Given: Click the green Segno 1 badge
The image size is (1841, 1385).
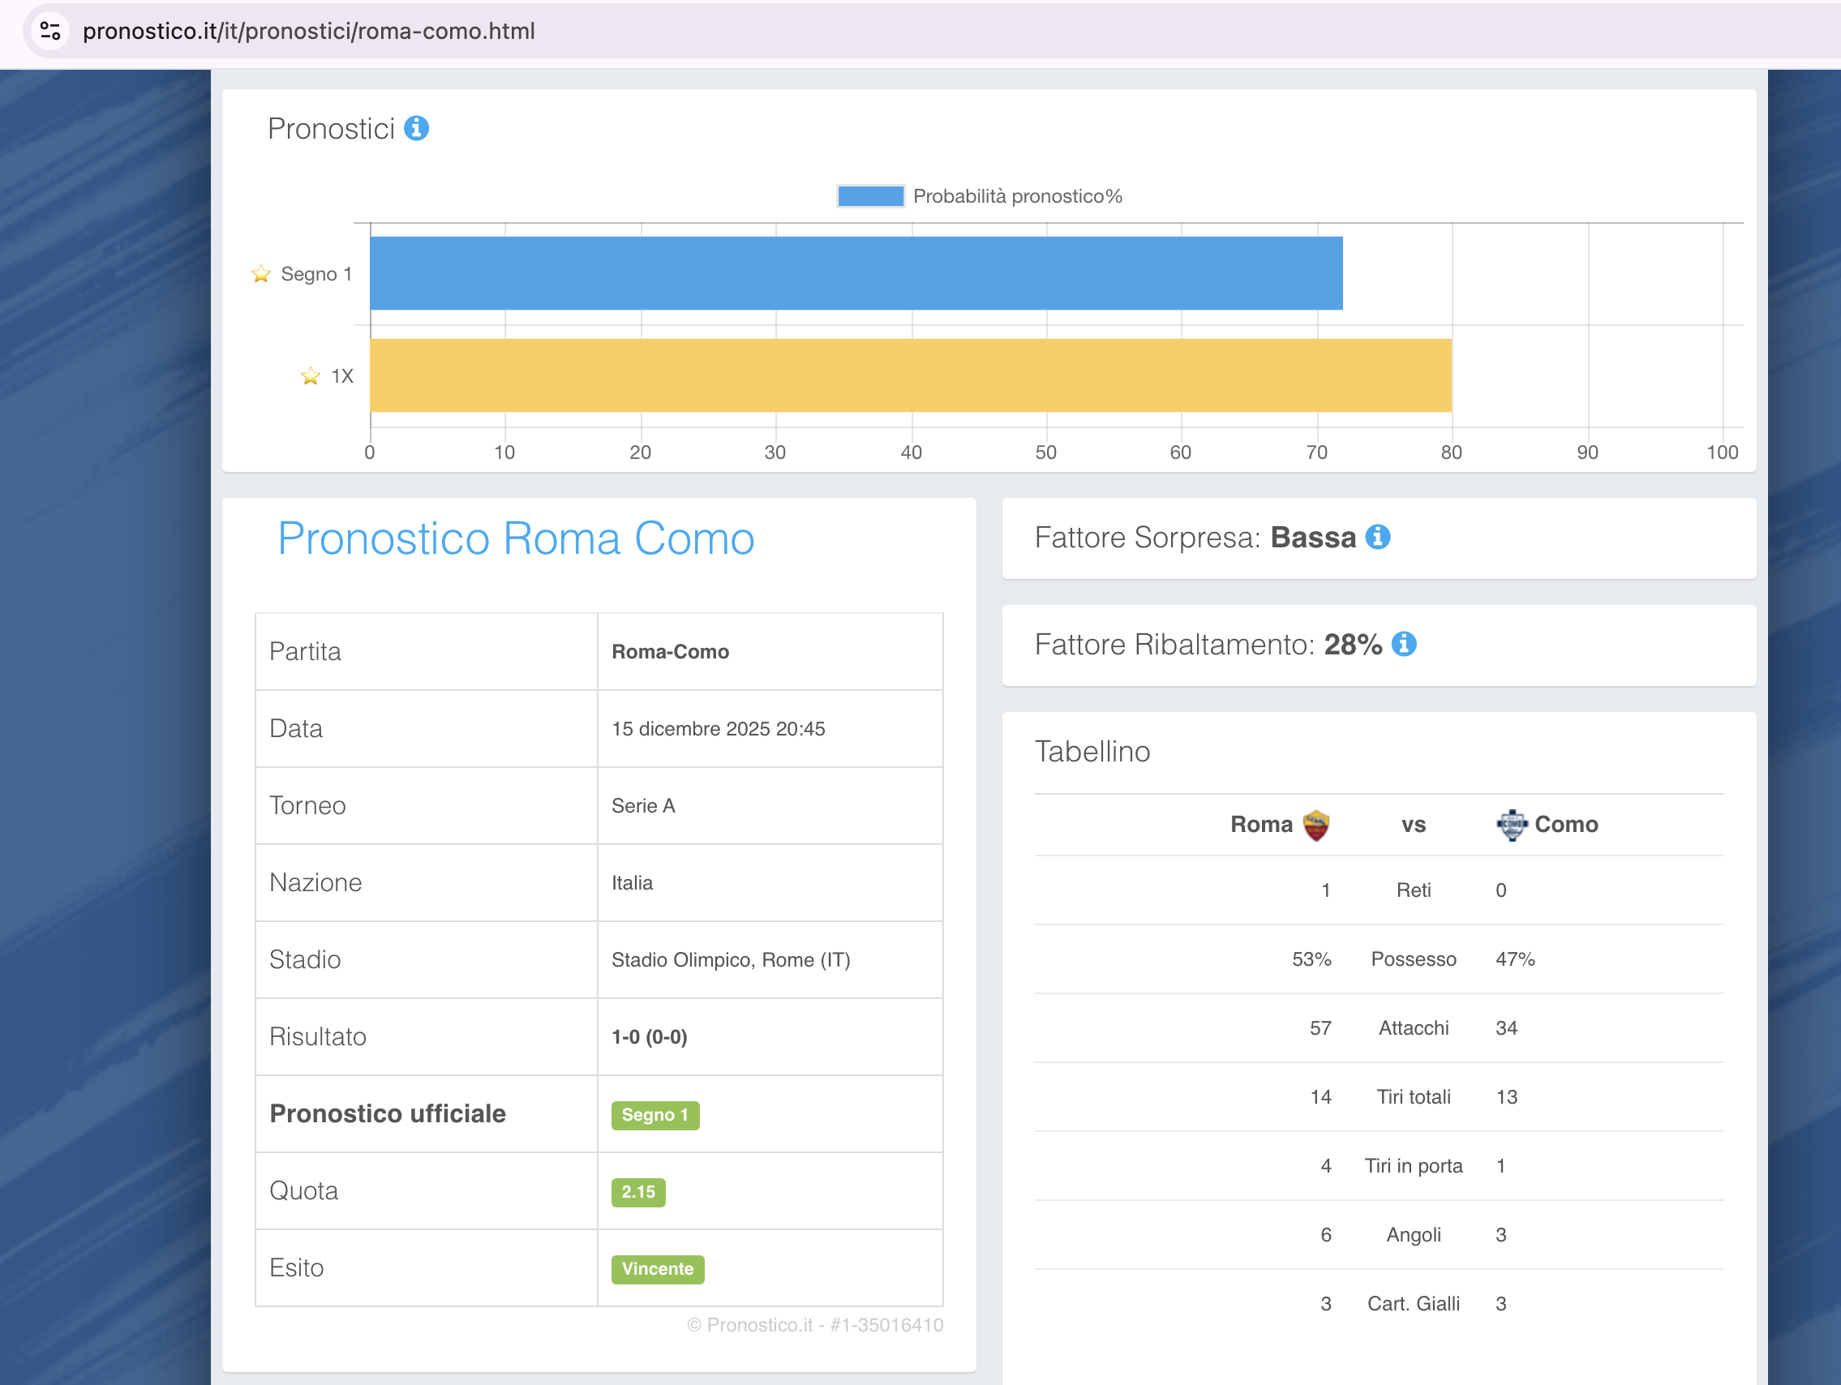Looking at the screenshot, I should 655,1114.
